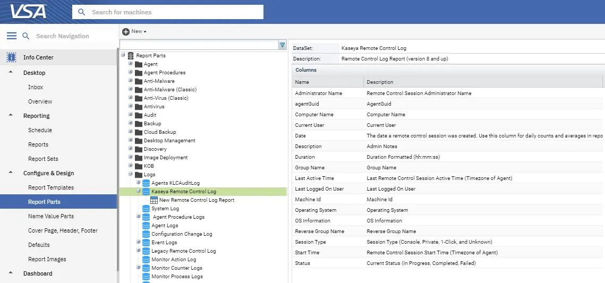Click the filter funnel icon above tree

click(282, 45)
